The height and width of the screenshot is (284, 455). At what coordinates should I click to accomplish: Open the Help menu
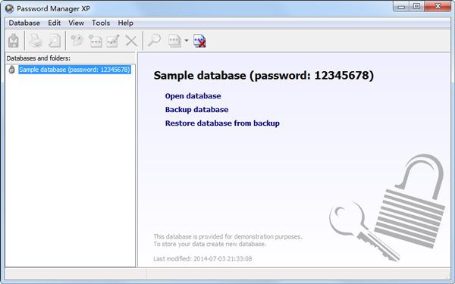click(x=125, y=23)
